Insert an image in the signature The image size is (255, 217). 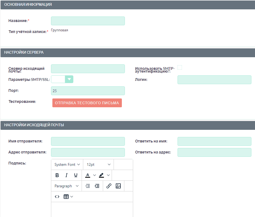[x=118, y=186]
